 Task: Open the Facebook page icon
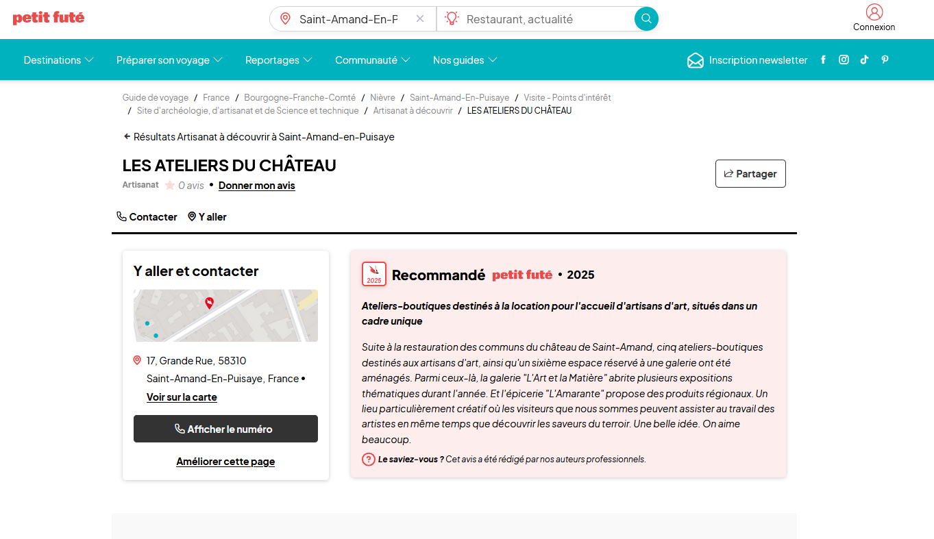coord(823,60)
